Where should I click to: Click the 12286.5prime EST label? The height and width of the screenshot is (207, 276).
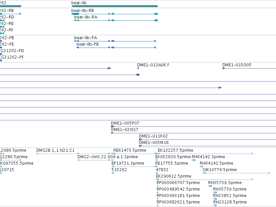[x=14, y=157]
